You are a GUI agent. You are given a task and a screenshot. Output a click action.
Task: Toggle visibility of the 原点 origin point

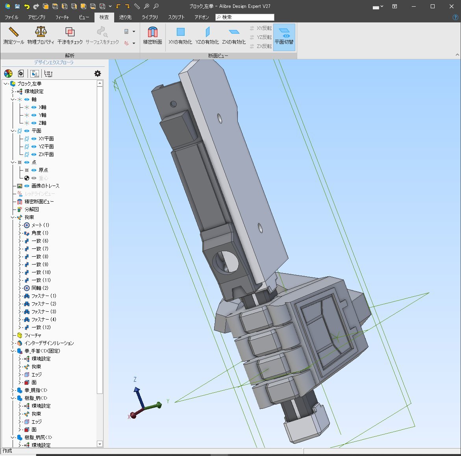coord(34,170)
